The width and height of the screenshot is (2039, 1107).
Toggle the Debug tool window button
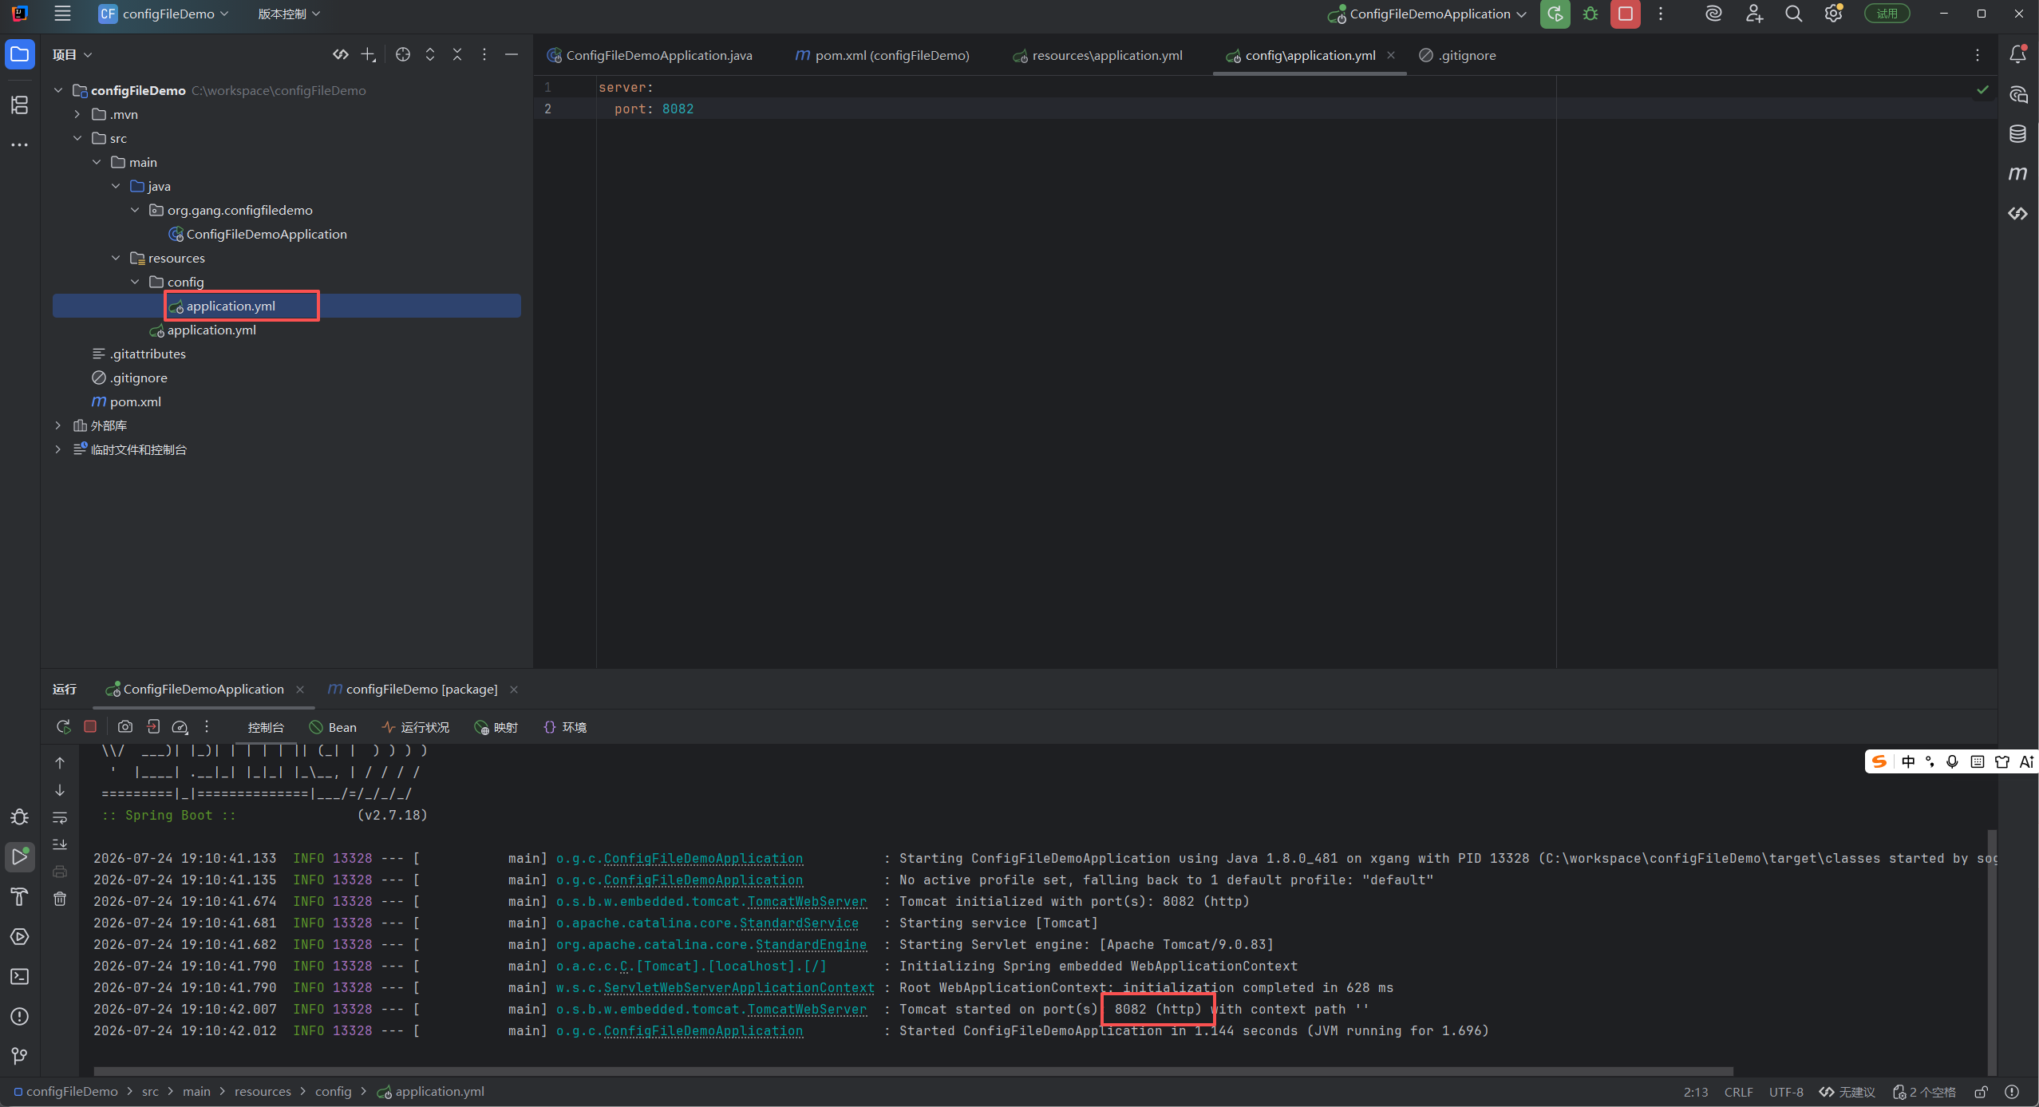(20, 816)
